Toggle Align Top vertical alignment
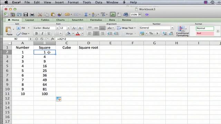The width and height of the screenshot is (221, 124). tap(90, 28)
